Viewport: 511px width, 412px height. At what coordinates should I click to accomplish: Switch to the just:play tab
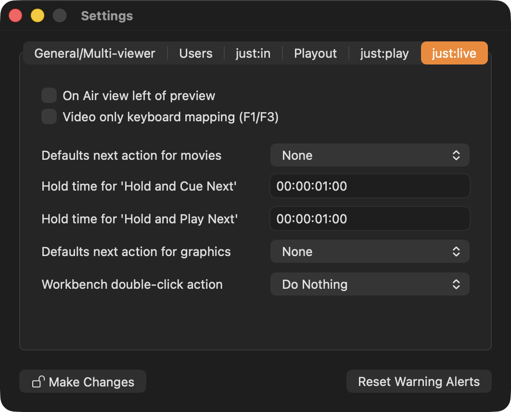click(x=384, y=53)
